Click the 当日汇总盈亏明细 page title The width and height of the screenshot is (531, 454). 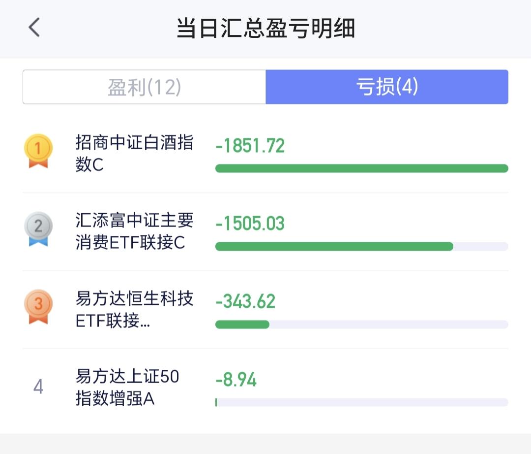point(266,28)
